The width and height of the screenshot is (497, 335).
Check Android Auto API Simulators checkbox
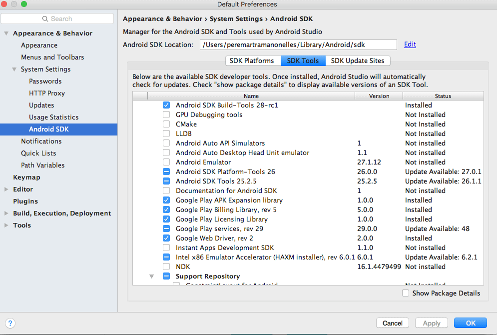166,143
